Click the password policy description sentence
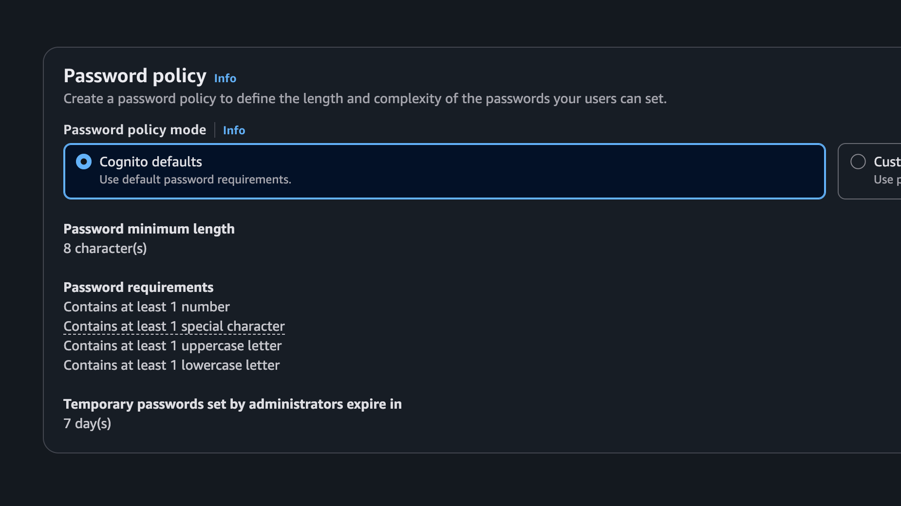Image resolution: width=901 pixels, height=506 pixels. pyautogui.click(x=366, y=98)
